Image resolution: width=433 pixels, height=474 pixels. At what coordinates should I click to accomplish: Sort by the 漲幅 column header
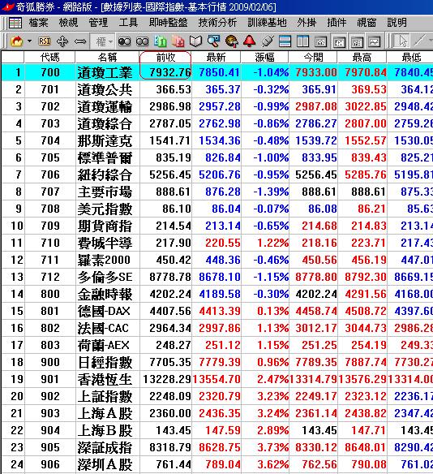pos(265,57)
